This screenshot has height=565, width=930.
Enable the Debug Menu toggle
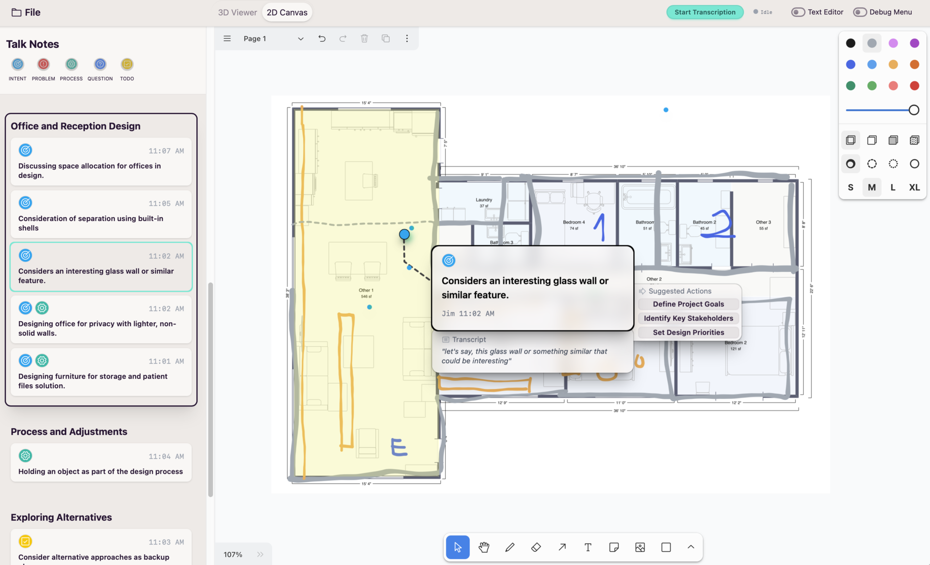860,12
